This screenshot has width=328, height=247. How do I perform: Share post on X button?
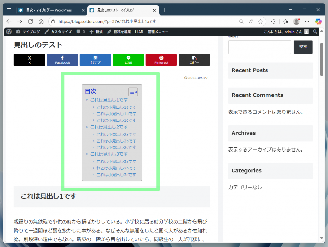29,60
